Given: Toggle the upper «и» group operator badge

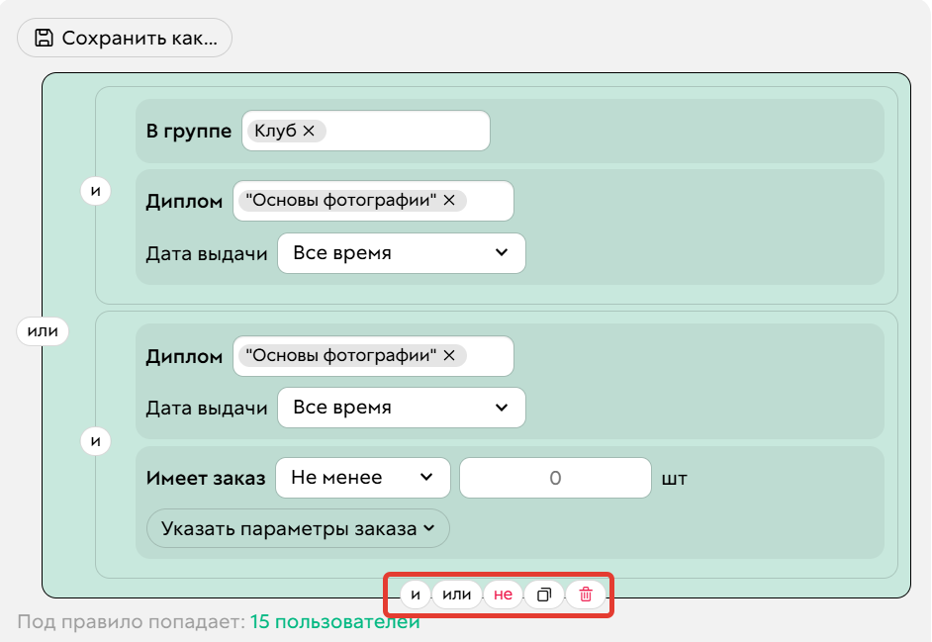Looking at the screenshot, I should point(95,190).
